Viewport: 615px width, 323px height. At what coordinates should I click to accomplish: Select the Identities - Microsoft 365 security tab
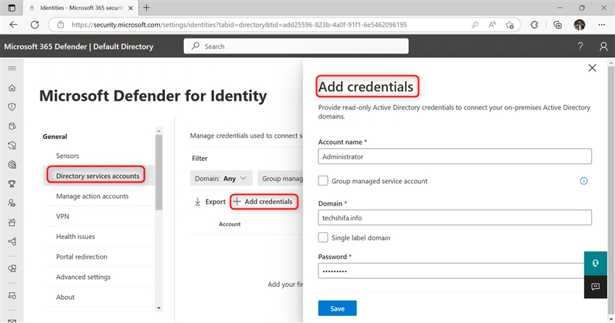(82, 8)
